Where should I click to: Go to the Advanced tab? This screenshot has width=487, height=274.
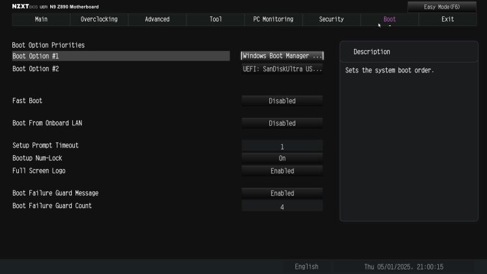click(x=157, y=20)
